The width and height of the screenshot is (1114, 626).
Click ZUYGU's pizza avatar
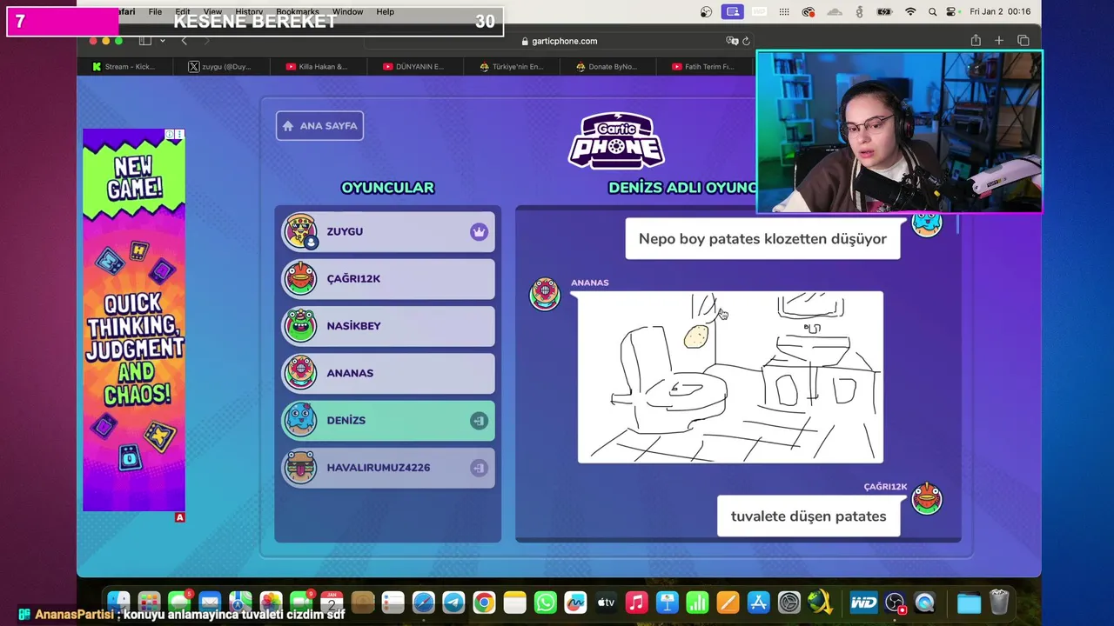tap(300, 231)
